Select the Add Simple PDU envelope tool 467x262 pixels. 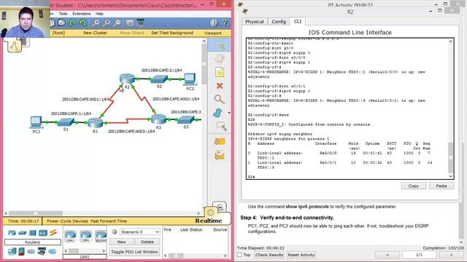tap(220, 142)
